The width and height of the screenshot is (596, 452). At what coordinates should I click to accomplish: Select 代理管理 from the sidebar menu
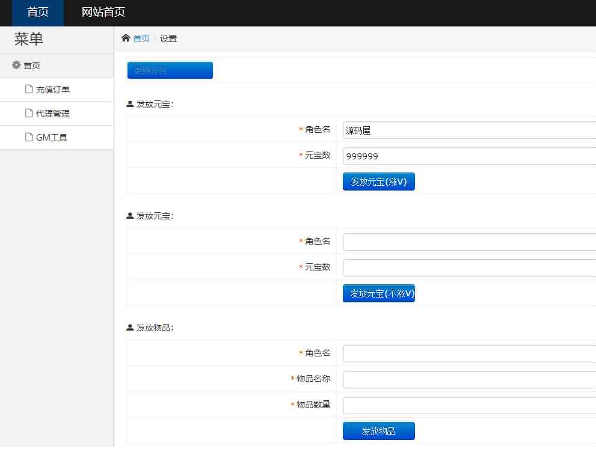[x=53, y=114]
